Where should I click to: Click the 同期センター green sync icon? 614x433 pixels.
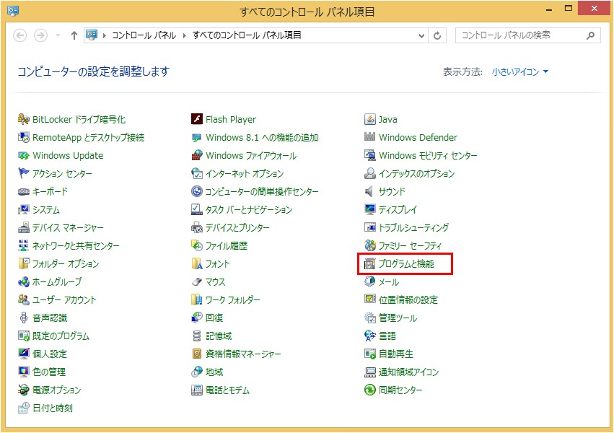coord(369,390)
